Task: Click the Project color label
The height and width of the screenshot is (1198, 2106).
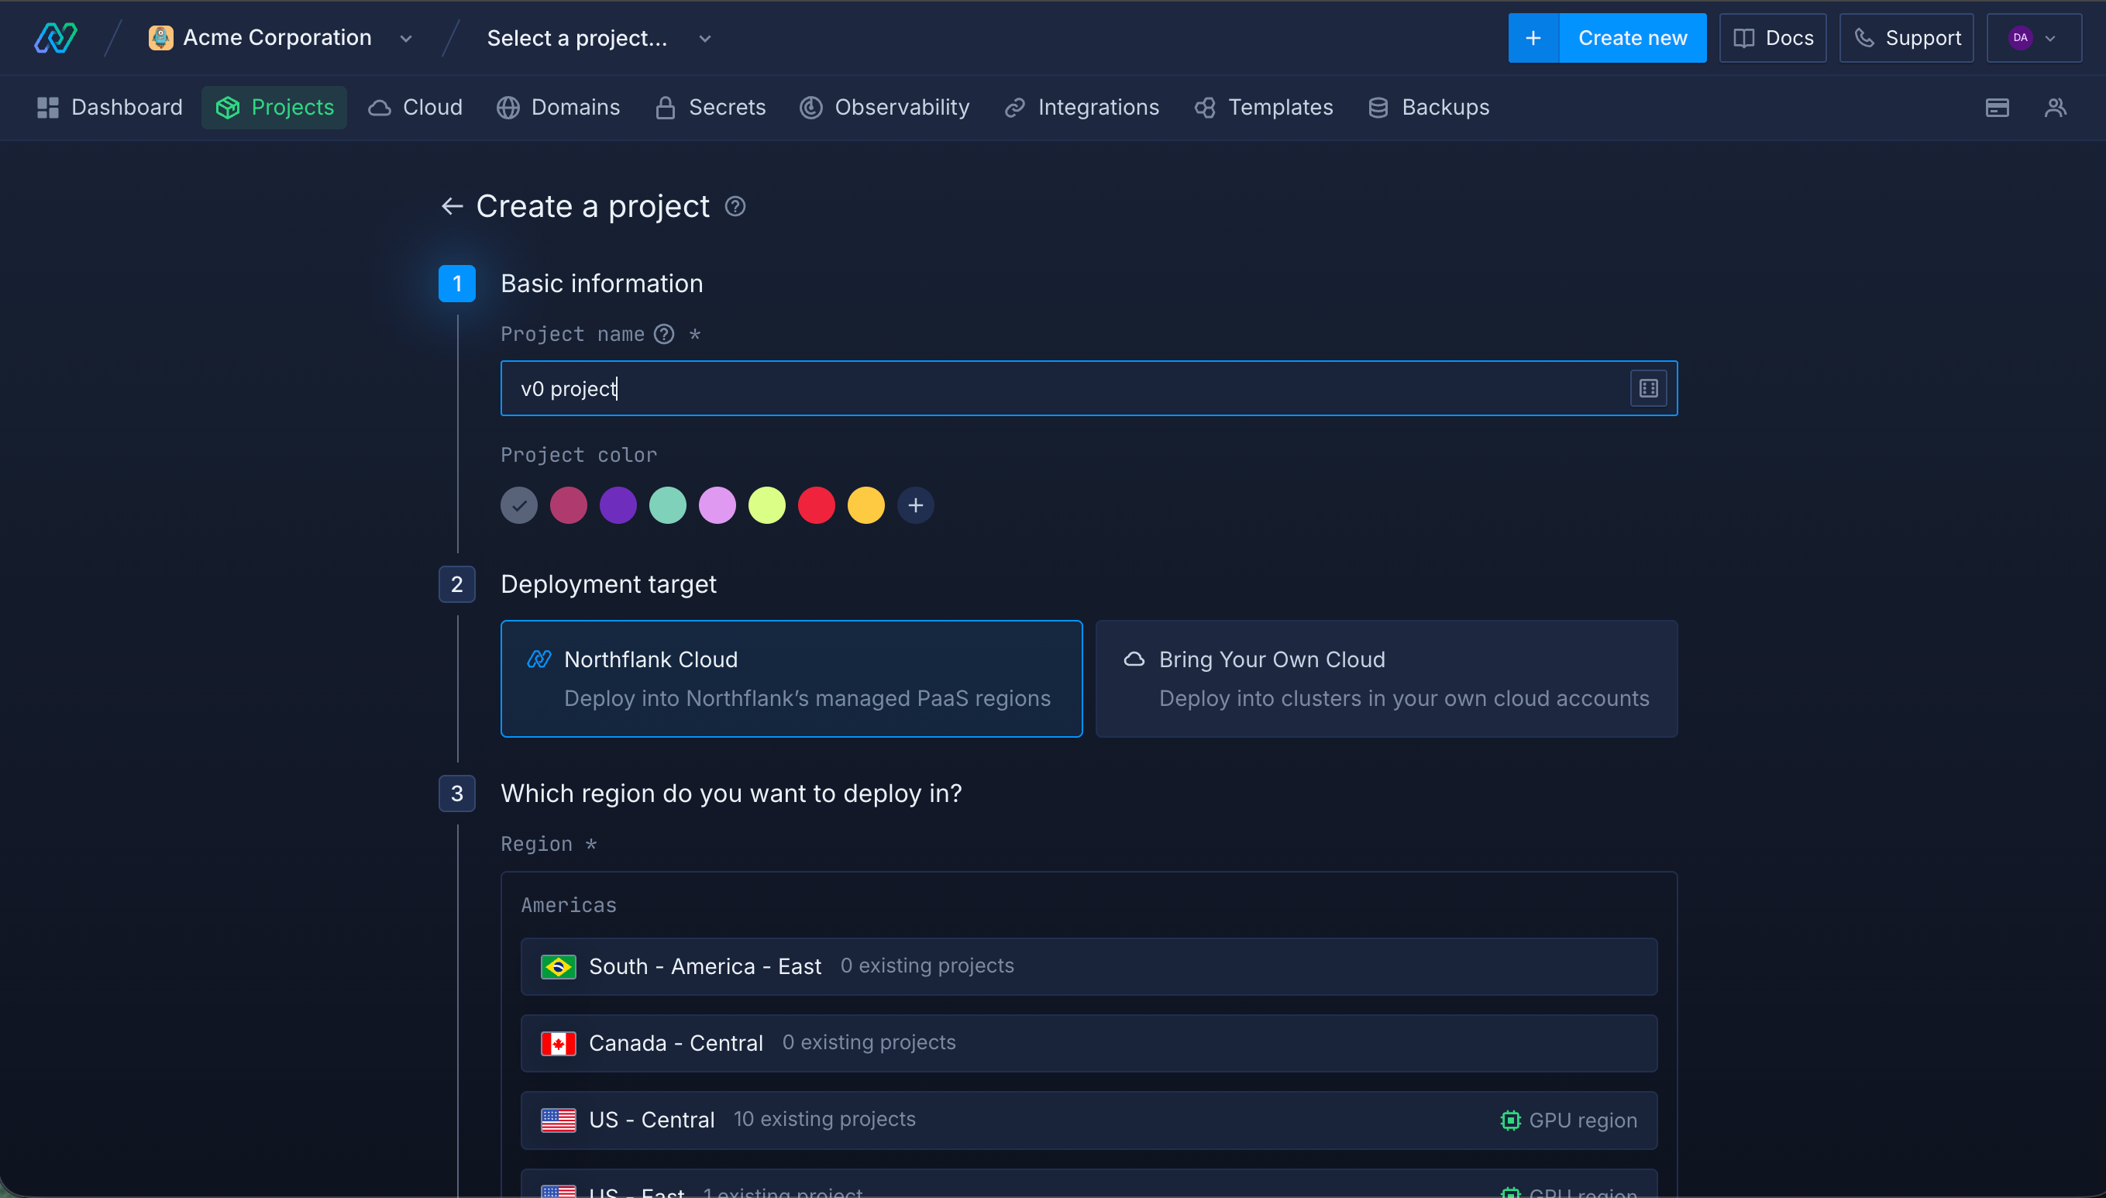Action: pyautogui.click(x=578, y=455)
